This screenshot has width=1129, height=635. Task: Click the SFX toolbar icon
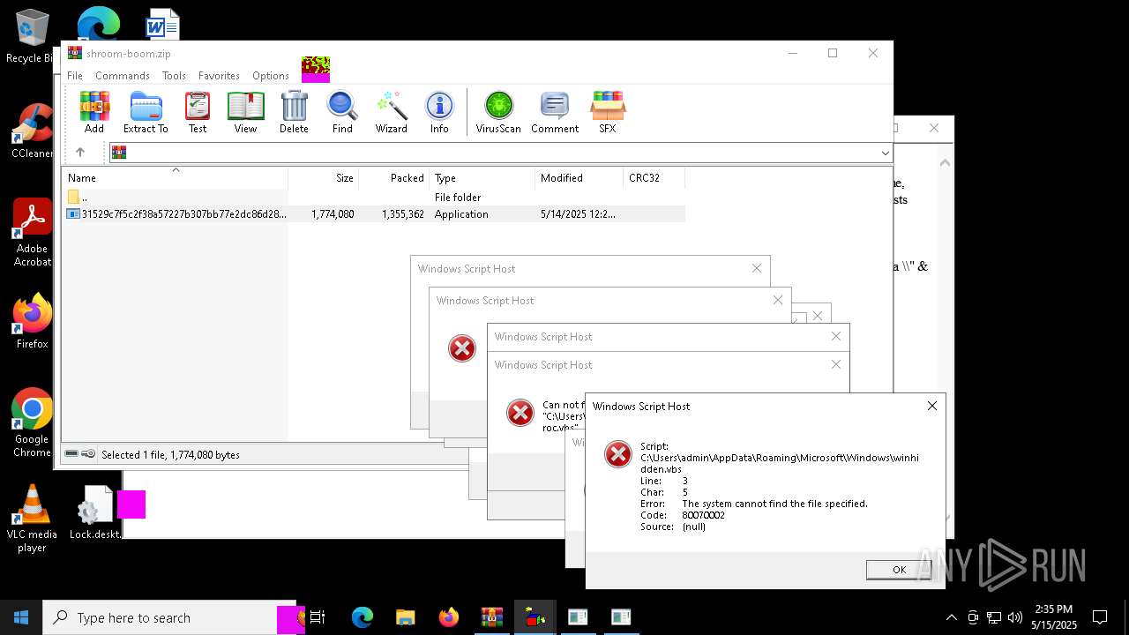pos(608,112)
